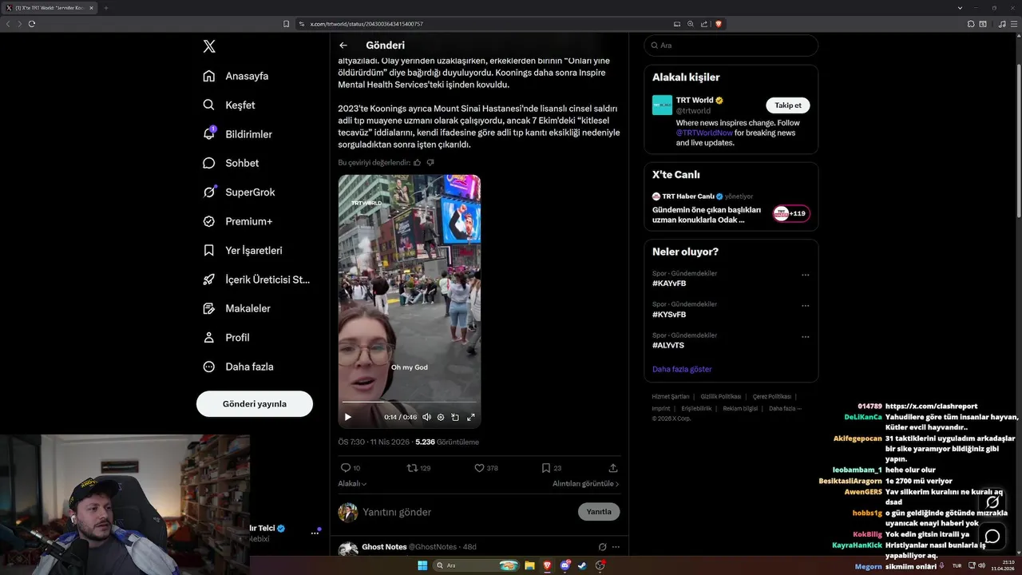Go back with Gönderi arrow
The image size is (1022, 575).
pos(343,46)
